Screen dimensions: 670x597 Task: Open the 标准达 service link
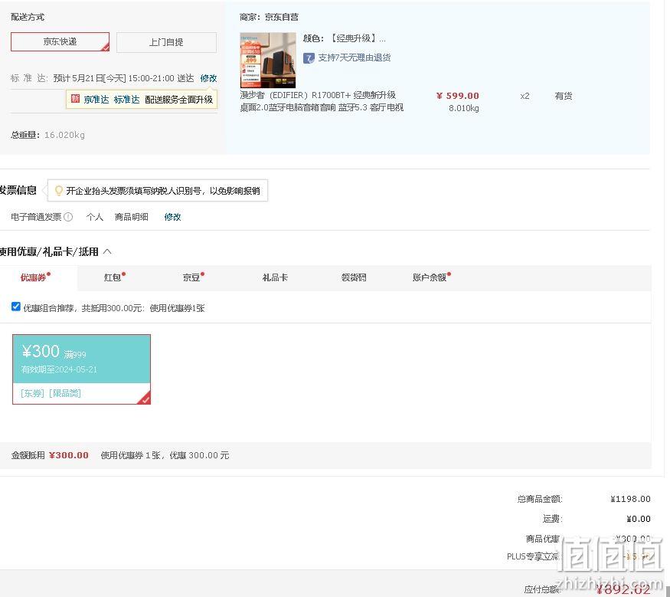point(126,100)
